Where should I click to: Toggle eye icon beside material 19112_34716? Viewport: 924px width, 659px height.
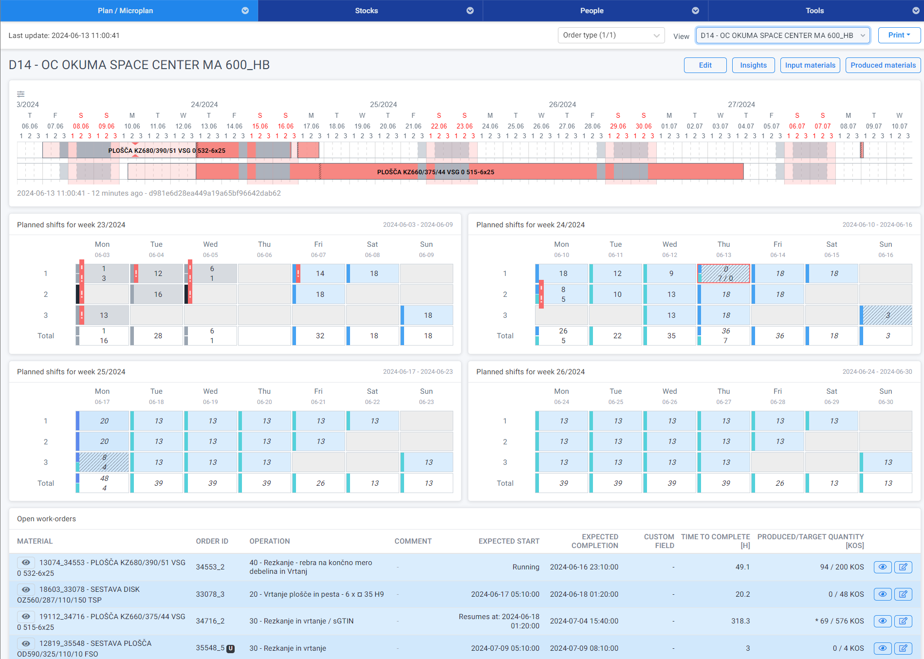26,616
